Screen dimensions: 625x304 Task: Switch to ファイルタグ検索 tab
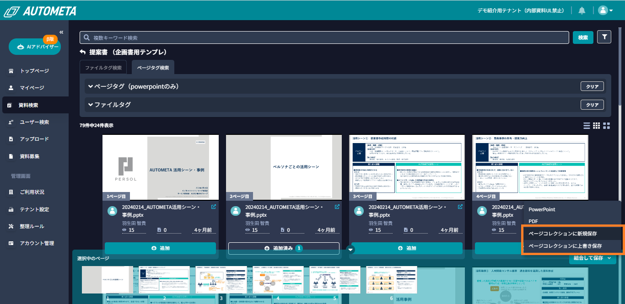point(103,68)
